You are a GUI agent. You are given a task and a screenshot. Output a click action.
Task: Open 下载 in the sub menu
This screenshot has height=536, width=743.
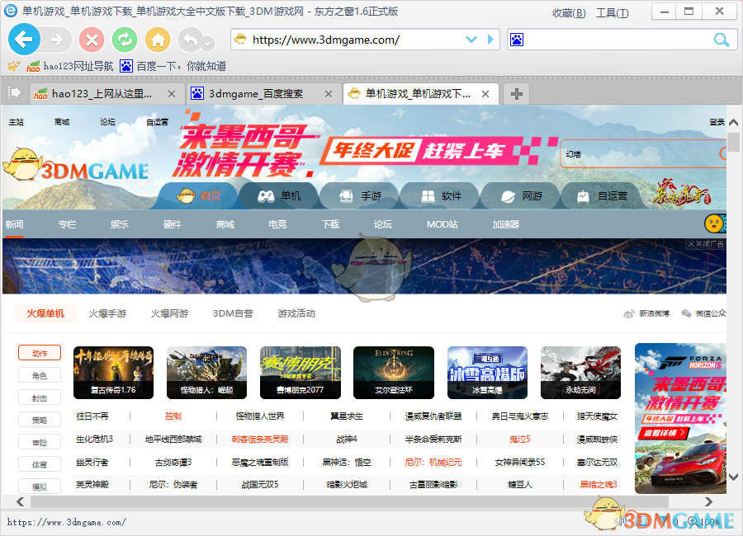pos(330,224)
